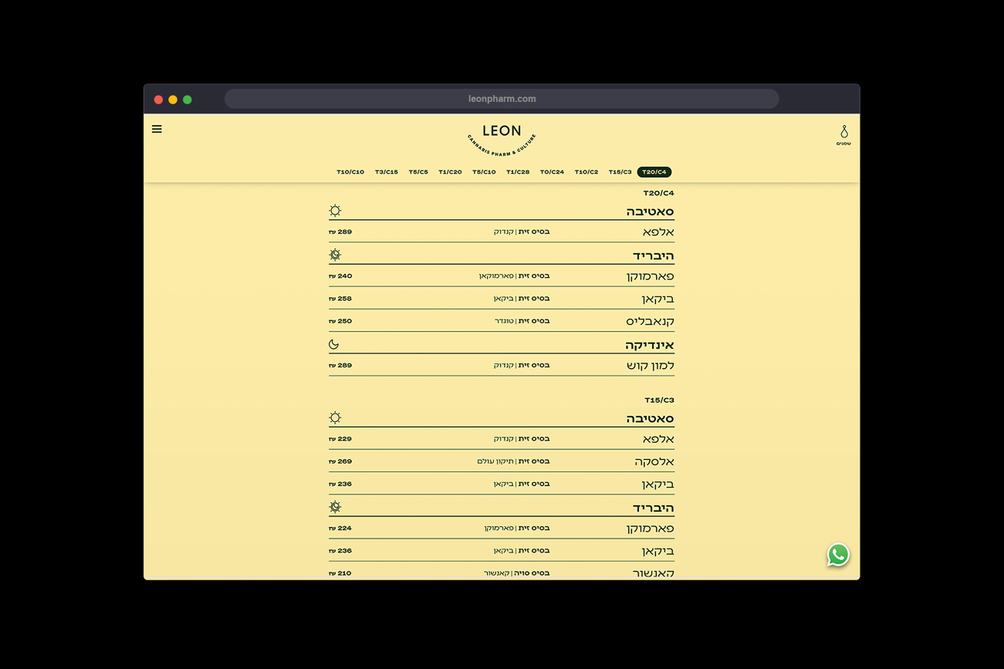Switch to the T15/C3 tab

point(620,172)
